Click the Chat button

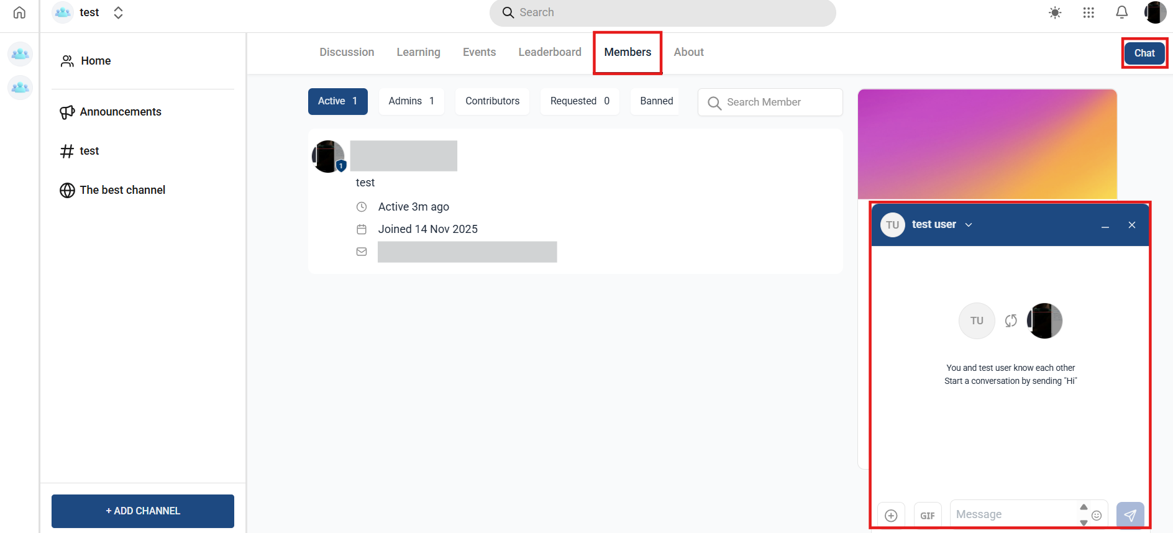1144,53
